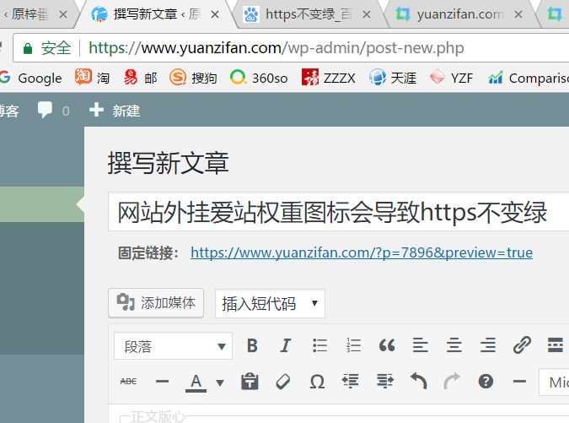The image size is (569, 423).
Task: Click the 添加媒体 add media button
Action: 157,303
